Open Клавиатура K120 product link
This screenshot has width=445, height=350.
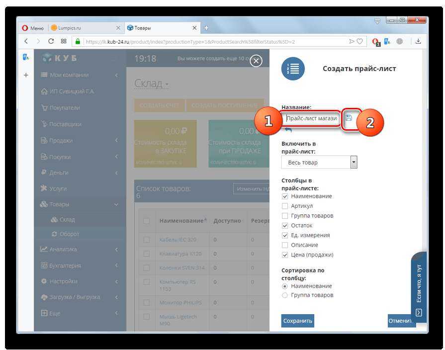180,254
